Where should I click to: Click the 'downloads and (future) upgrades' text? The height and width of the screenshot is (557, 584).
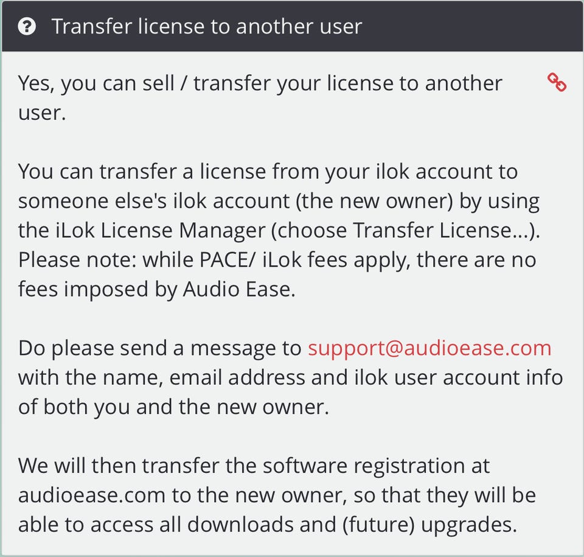(x=364, y=524)
